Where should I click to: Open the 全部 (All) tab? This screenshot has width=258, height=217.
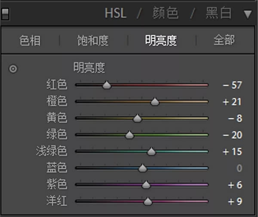click(224, 41)
